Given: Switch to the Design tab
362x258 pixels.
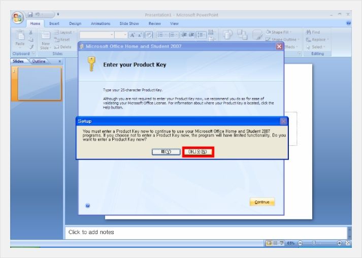Looking at the screenshot, I should pos(75,23).
